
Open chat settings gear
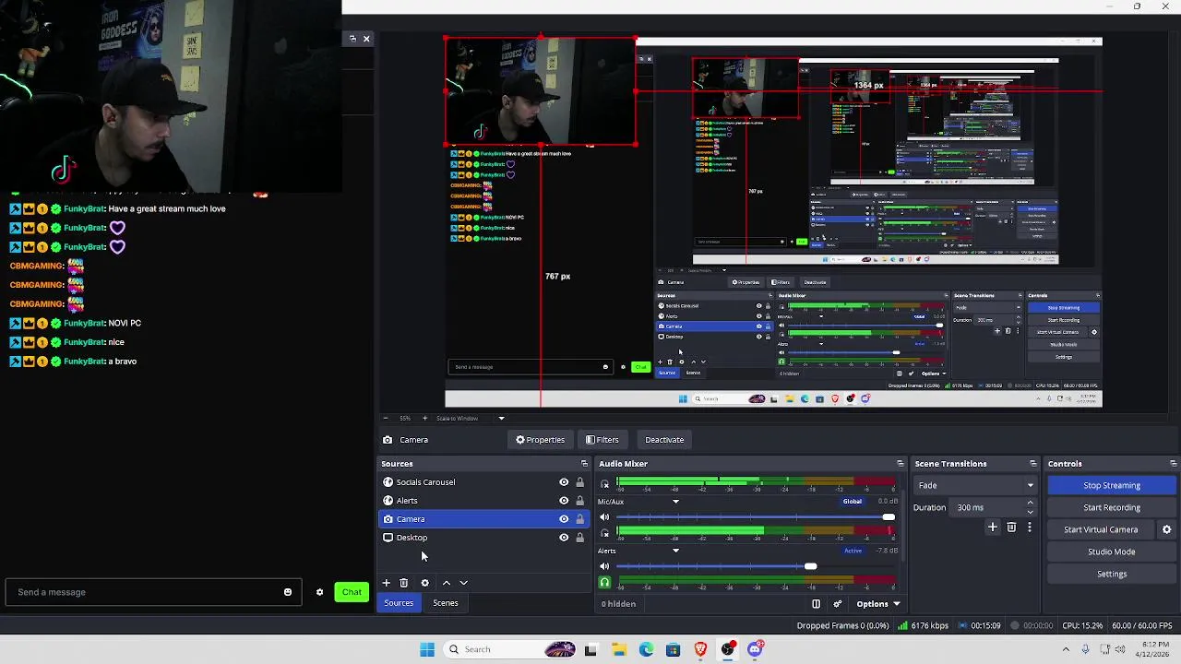click(x=319, y=592)
